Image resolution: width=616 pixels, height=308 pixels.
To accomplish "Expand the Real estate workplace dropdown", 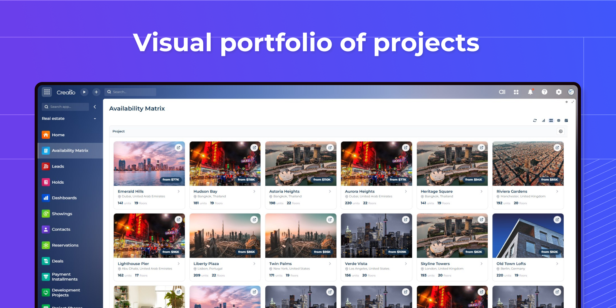I will pyautogui.click(x=69, y=119).
